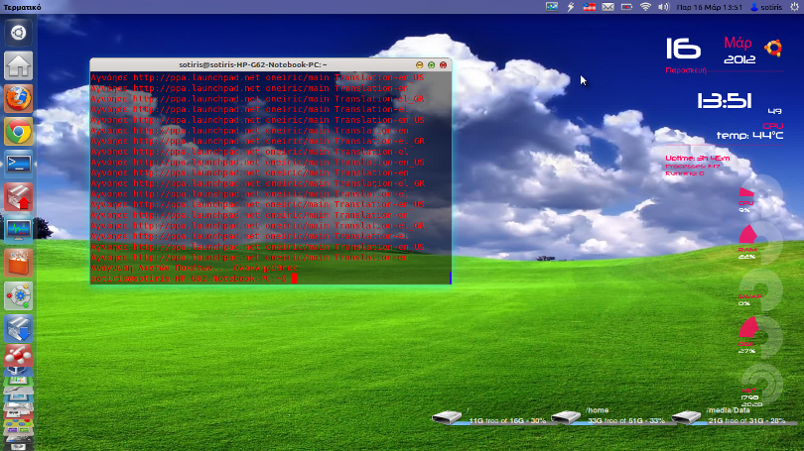Click the 'Ανάγνωση Λιστών Πακέτων' output line
This screenshot has width=804, height=451.
click(194, 268)
